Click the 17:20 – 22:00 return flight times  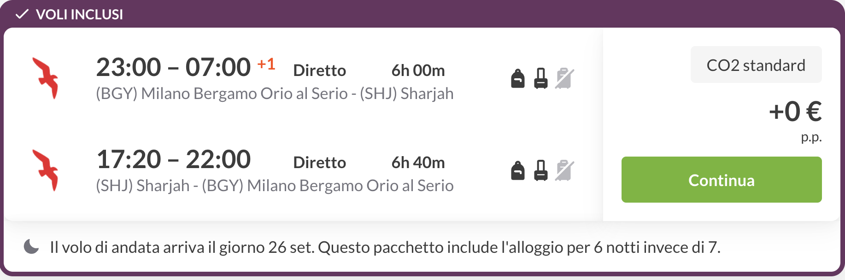click(173, 159)
